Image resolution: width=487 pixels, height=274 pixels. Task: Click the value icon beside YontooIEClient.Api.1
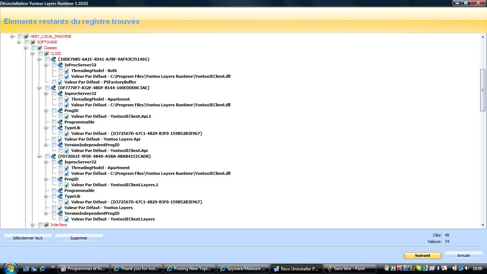pyautogui.click(x=67, y=116)
